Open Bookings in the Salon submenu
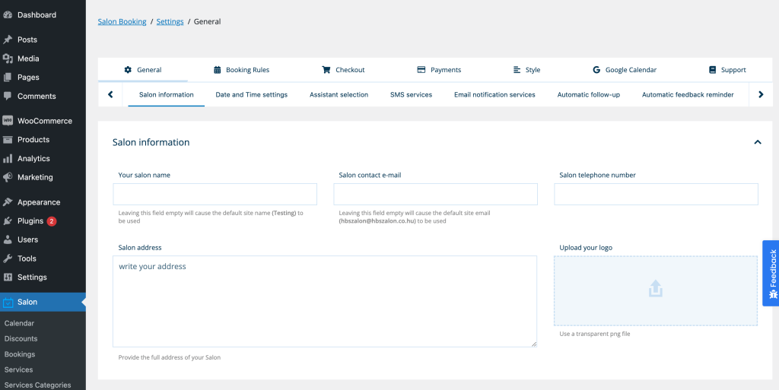 coord(20,354)
